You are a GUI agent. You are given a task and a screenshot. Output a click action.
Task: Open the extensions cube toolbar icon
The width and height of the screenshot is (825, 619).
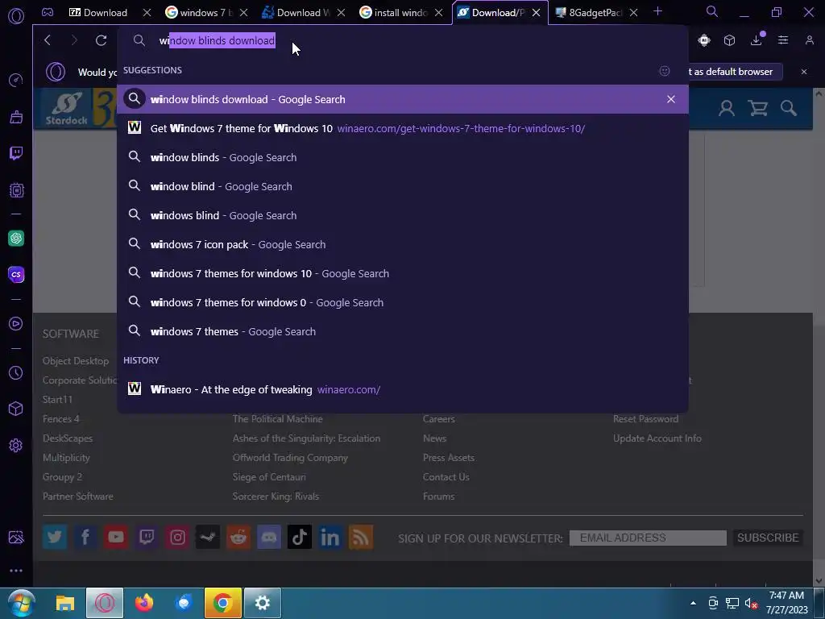729,40
